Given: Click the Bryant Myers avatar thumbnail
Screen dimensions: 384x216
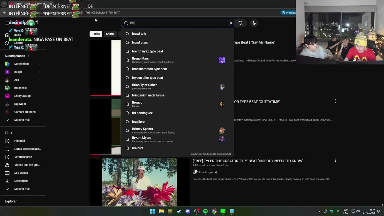Looking at the screenshot, I should [222, 139].
